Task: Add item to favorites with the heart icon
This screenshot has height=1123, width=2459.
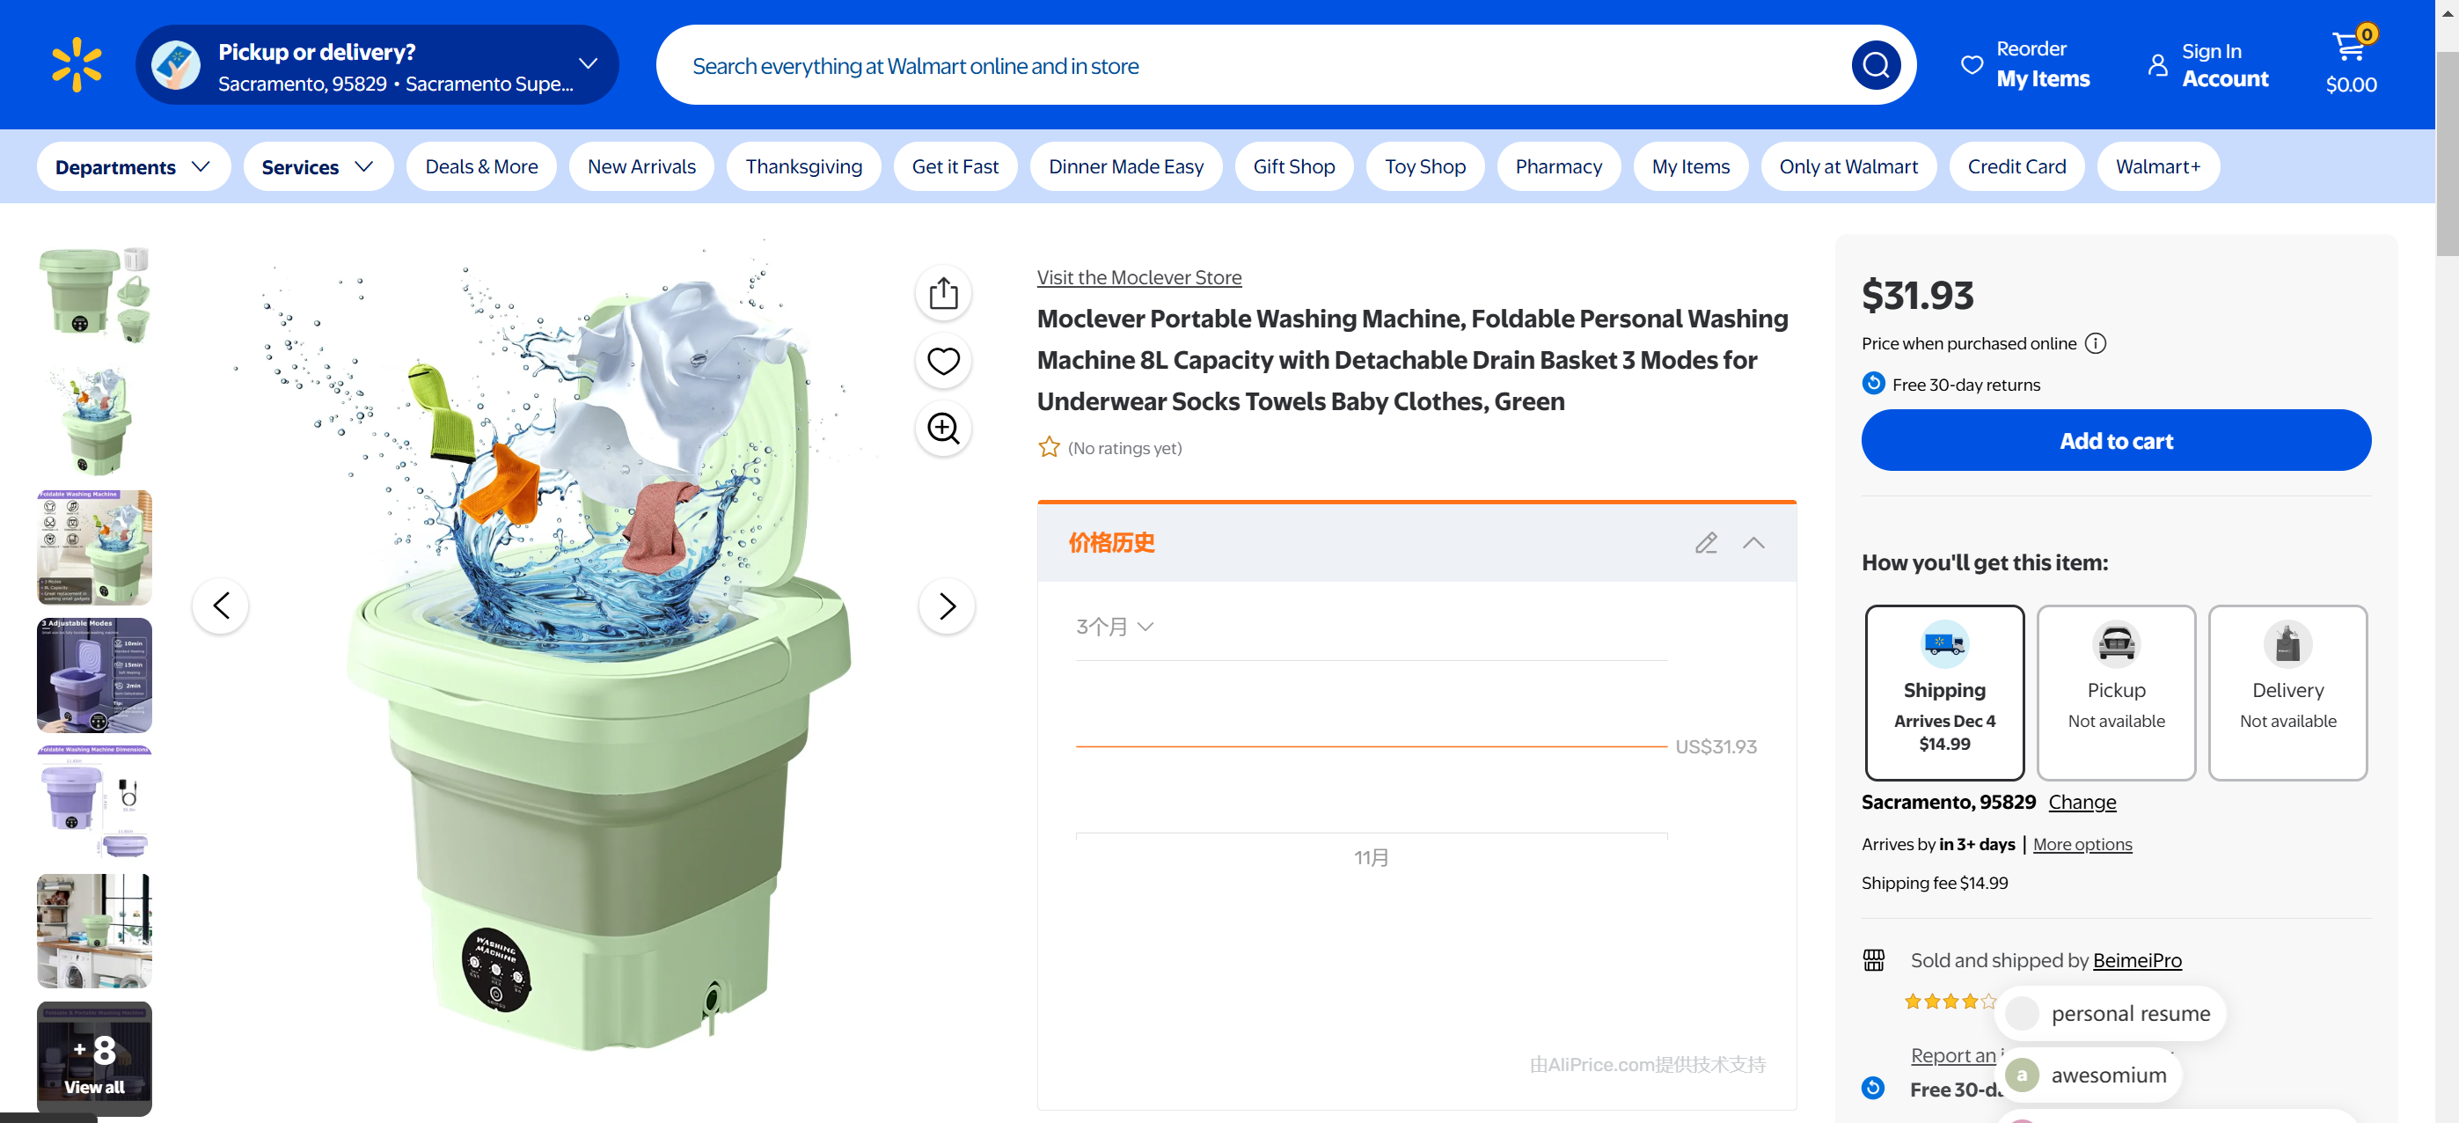Action: pyautogui.click(x=943, y=361)
